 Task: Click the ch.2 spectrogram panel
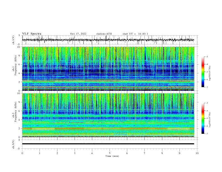coord(108,115)
